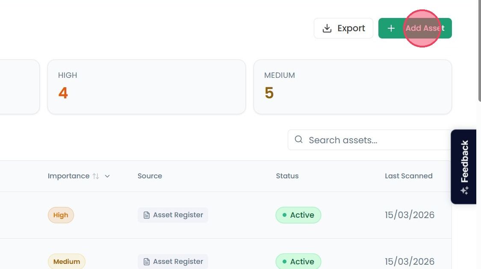Expand the Importance filter chevron
Image resolution: width=481 pixels, height=269 pixels.
pyautogui.click(x=107, y=176)
